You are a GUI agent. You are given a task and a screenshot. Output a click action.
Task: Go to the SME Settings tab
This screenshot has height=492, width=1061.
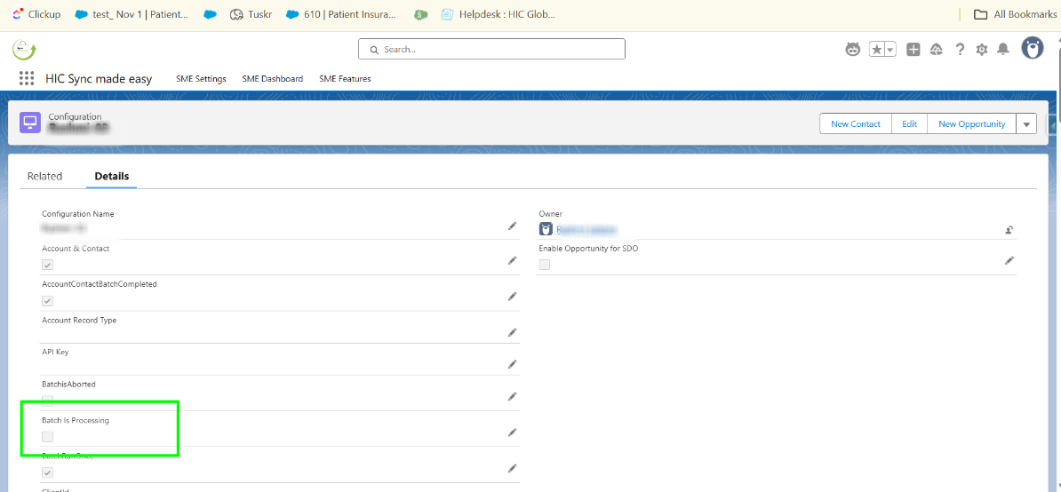(201, 78)
